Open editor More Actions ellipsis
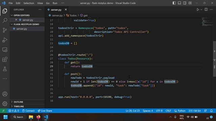Image resolution: width=216 pixels, height=121 pixels. tap(211, 9)
